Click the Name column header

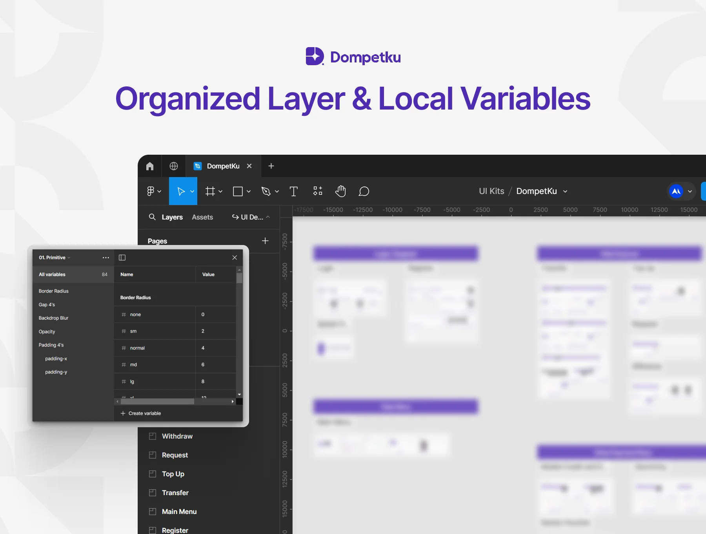click(127, 274)
